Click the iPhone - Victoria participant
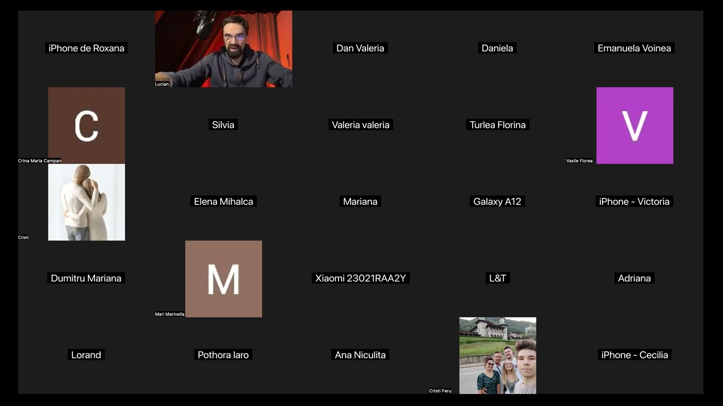This screenshot has width=723, height=406. 634,201
